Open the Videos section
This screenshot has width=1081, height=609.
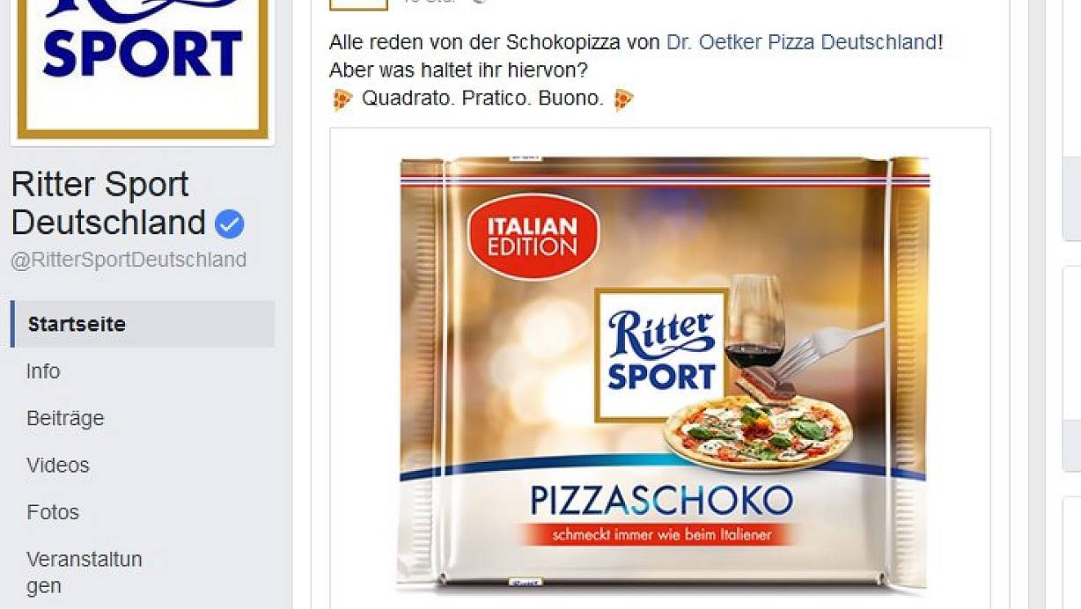58,465
